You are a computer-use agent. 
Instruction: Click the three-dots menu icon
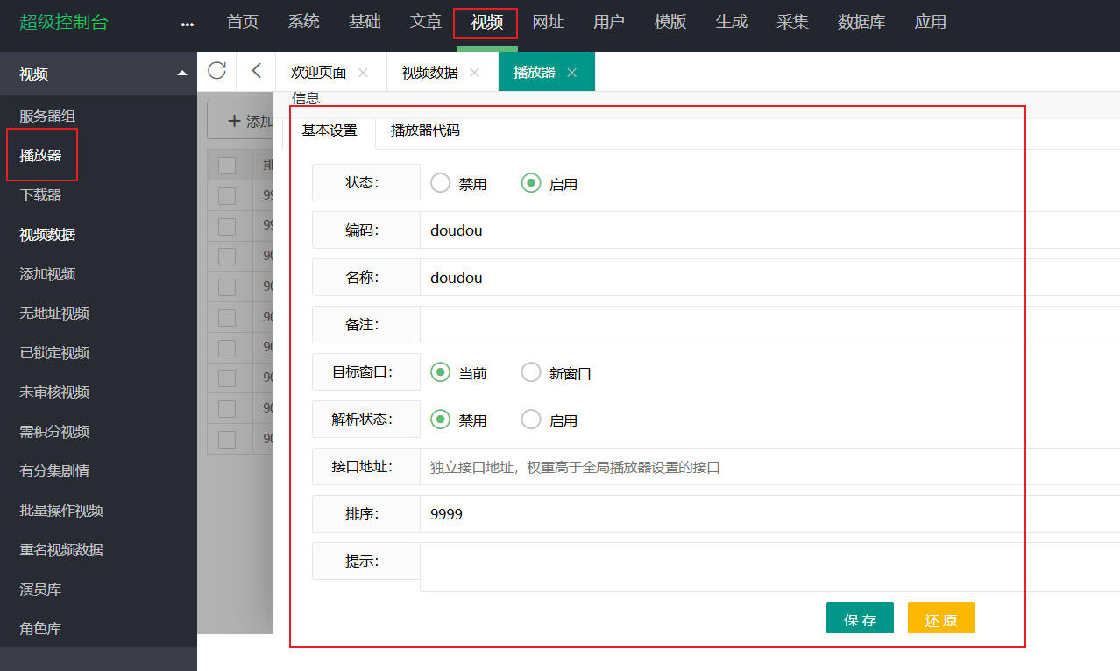187,24
